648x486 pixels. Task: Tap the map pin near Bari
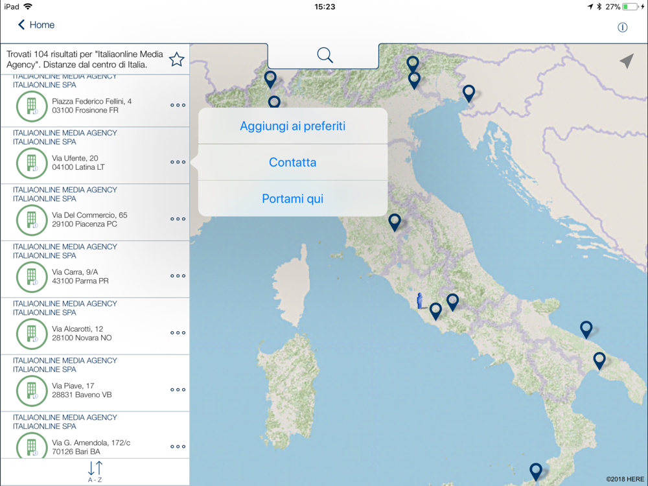click(x=586, y=330)
